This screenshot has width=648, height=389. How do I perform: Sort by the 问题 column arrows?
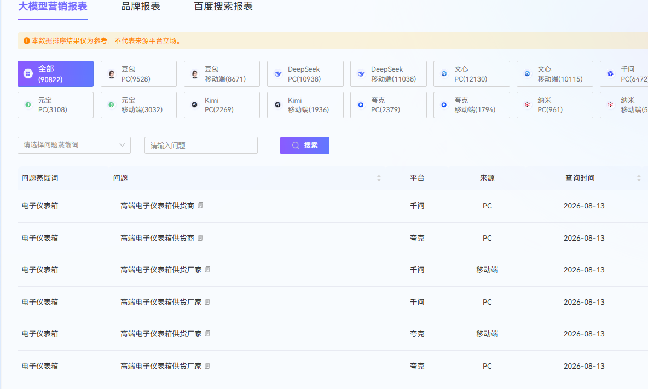379,178
